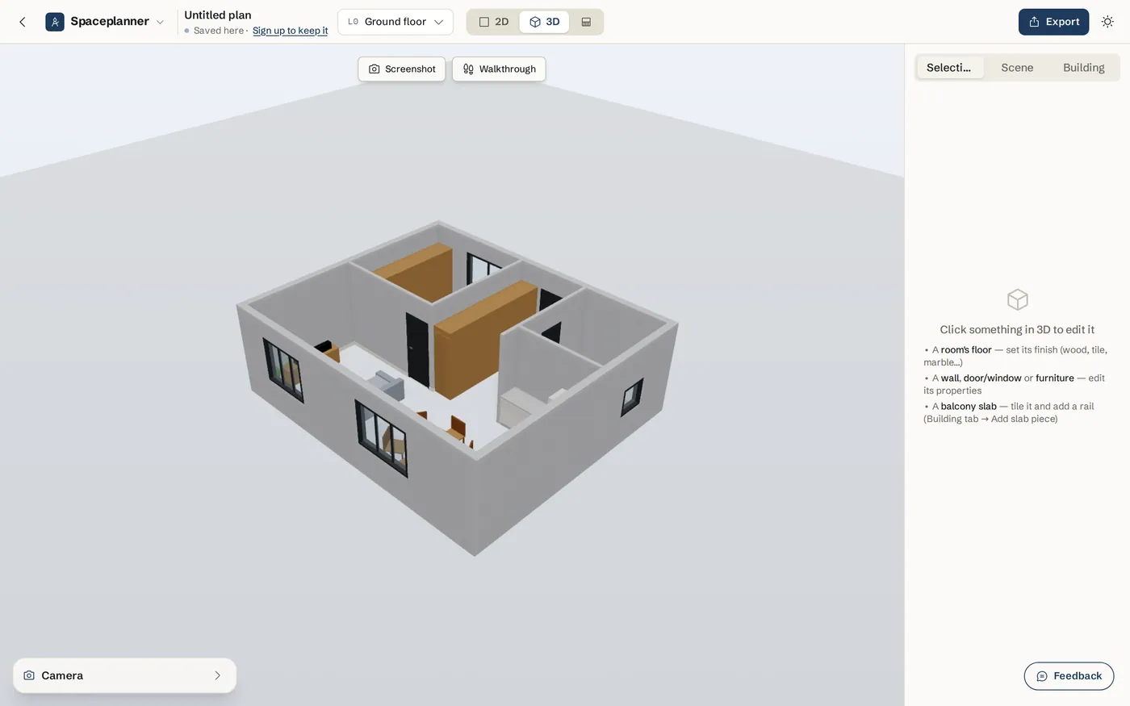Click the Untitled plan title
The width and height of the screenshot is (1130, 706).
click(x=218, y=15)
